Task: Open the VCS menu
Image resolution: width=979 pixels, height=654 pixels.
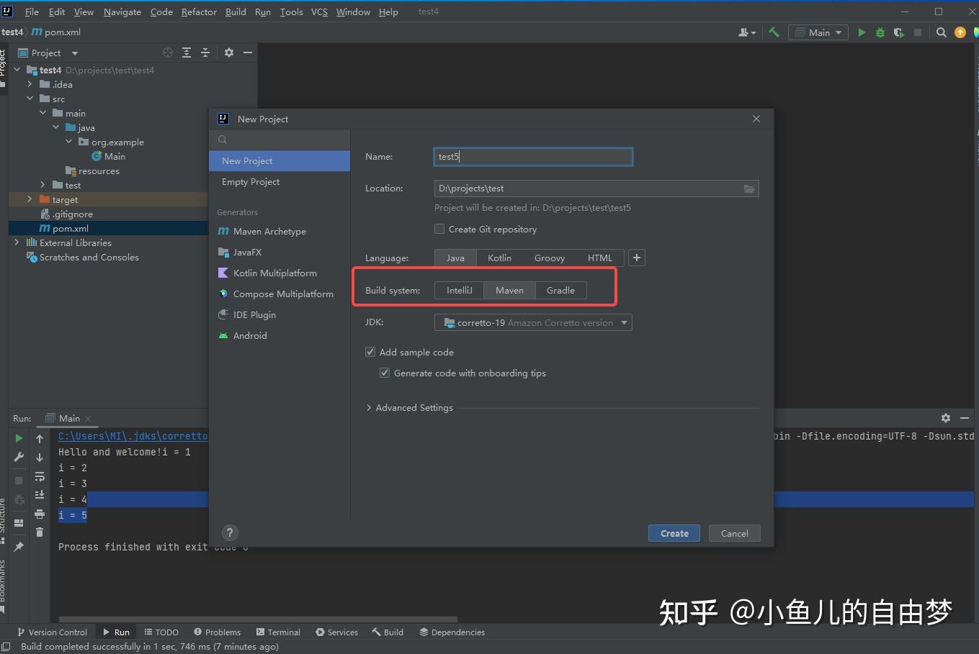Action: coord(319,12)
